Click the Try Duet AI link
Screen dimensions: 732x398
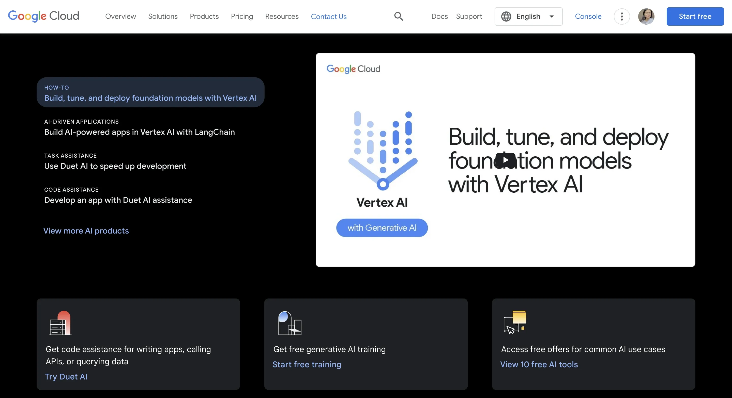pyautogui.click(x=66, y=377)
